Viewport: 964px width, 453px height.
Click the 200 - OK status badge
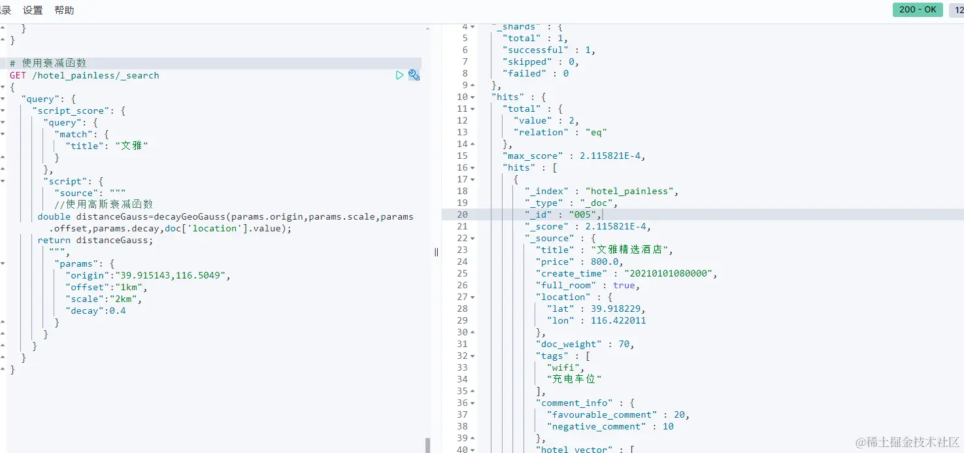pyautogui.click(x=918, y=10)
